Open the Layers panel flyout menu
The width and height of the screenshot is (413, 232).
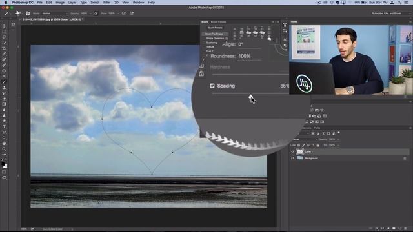coord(410,128)
